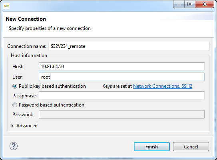Click the New Connection heading text
Viewport: 217px width, 160px height.
point(26,19)
